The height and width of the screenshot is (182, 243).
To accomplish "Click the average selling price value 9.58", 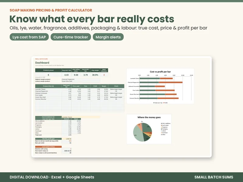I will [76, 75].
